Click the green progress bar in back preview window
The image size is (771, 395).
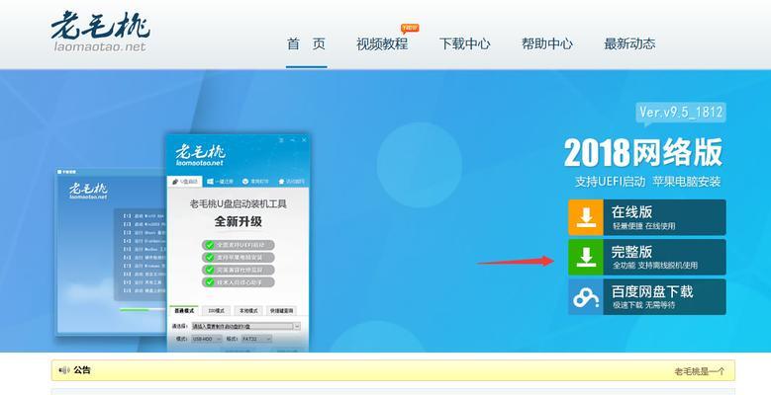(135, 310)
